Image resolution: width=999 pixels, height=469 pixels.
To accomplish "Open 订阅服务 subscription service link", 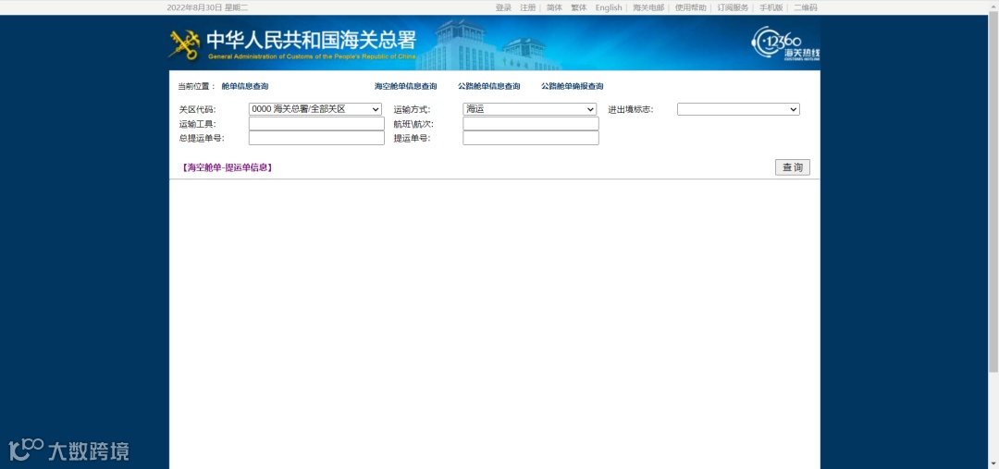I will 733,7.
